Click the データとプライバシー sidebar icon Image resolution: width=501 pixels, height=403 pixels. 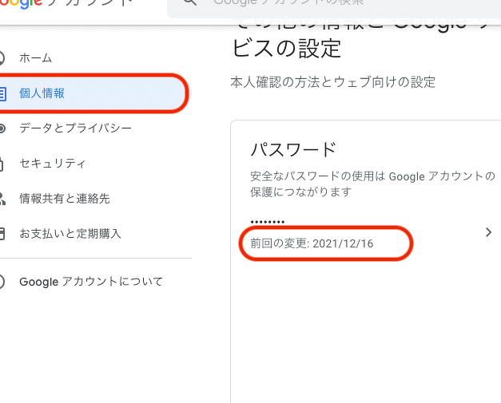(2, 128)
